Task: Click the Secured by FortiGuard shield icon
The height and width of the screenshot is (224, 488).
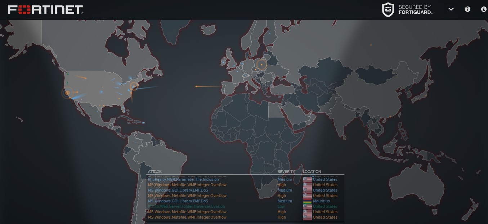Action: [388, 9]
